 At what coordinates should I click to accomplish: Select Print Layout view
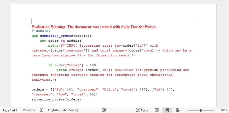(x=167, y=110)
